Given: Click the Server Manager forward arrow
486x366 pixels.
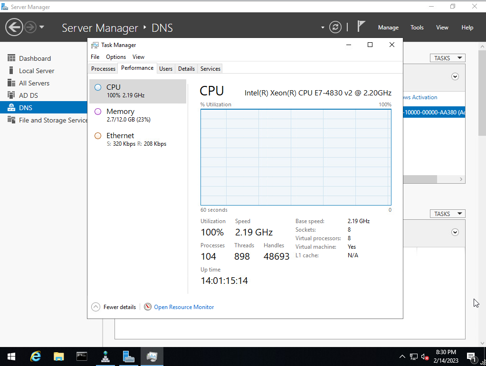Looking at the screenshot, I should (x=30, y=27).
